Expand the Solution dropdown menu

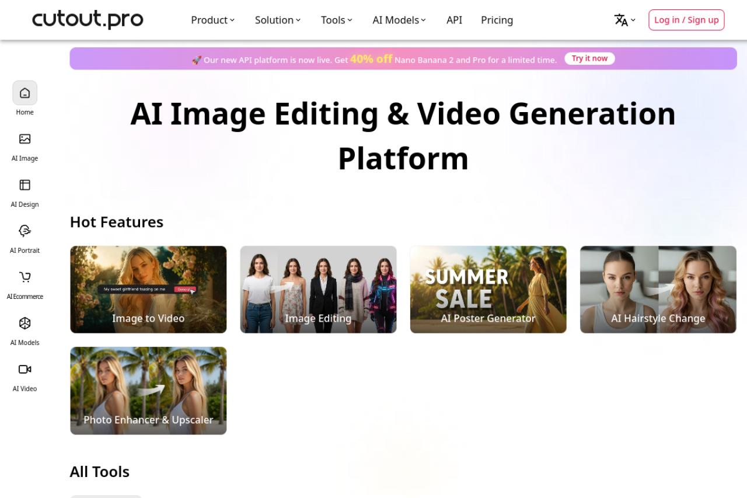tap(278, 20)
